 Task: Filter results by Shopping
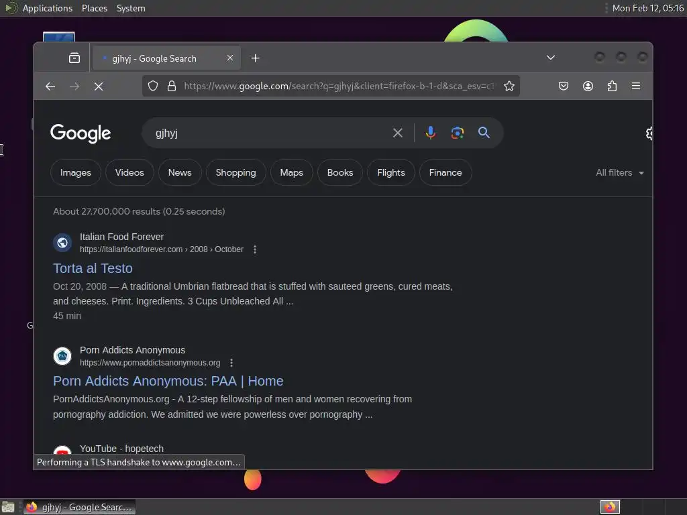point(235,172)
